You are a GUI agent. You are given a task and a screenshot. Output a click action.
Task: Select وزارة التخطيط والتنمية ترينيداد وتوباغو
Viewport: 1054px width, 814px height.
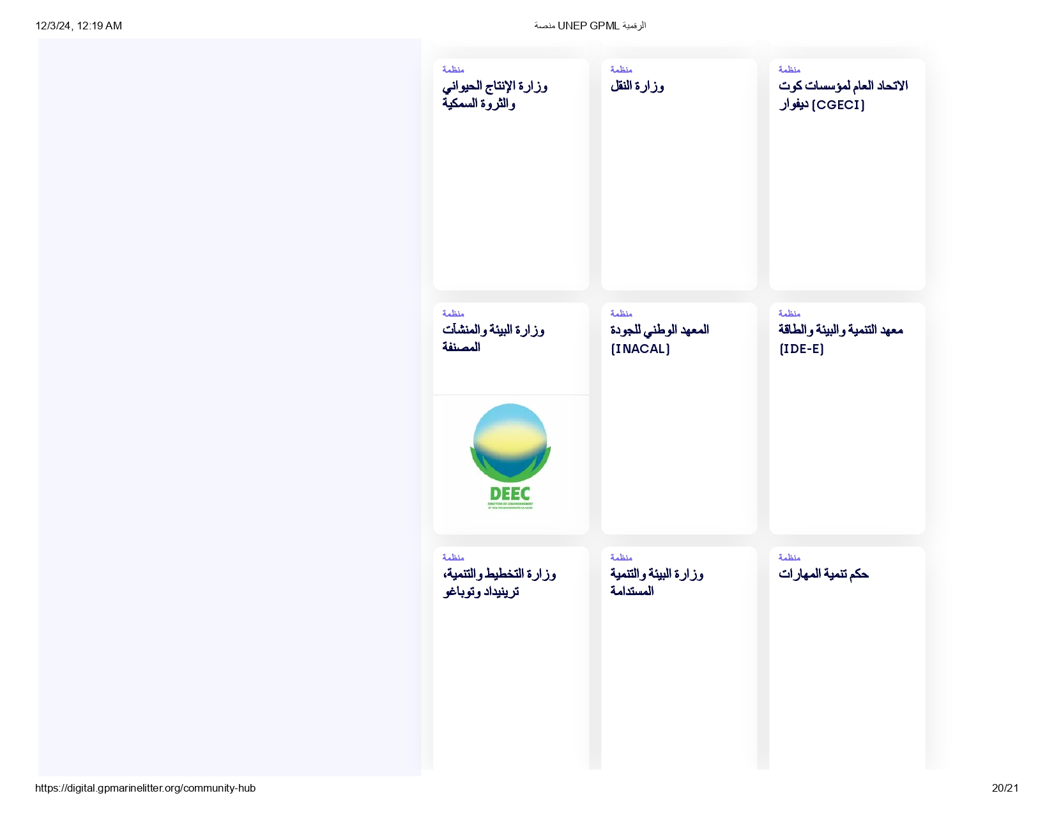click(499, 582)
